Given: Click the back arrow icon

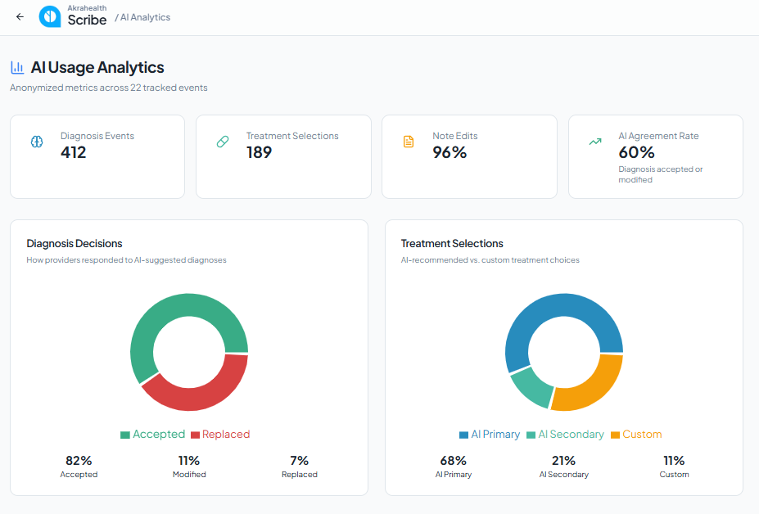Looking at the screenshot, I should pos(20,17).
